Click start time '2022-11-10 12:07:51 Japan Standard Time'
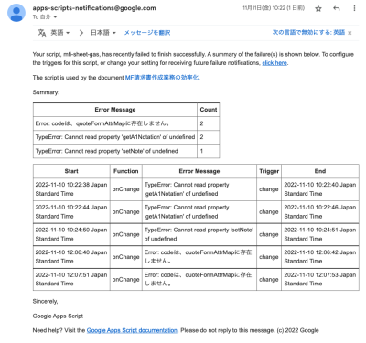The image size is (366, 343). click(x=71, y=279)
